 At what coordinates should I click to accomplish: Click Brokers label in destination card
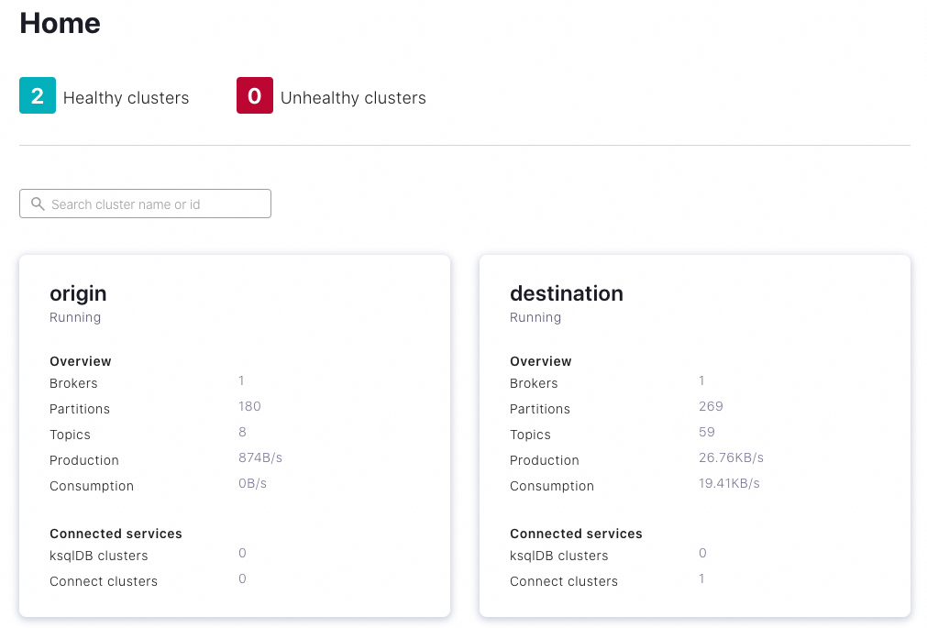(534, 383)
